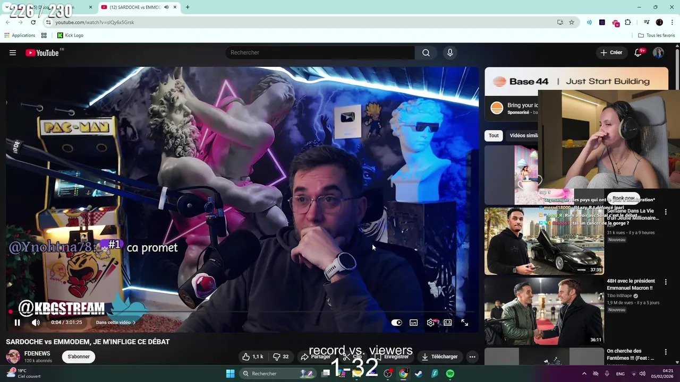Select the Vidéos similaires chip

click(524, 135)
